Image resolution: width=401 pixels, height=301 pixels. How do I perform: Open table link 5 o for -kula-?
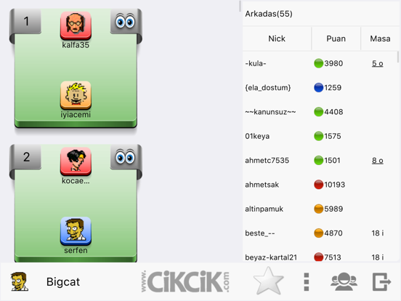coord(378,63)
